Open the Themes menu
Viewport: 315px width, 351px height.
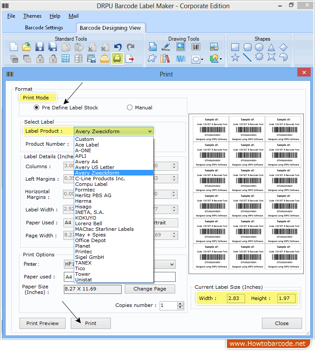pos(32,16)
